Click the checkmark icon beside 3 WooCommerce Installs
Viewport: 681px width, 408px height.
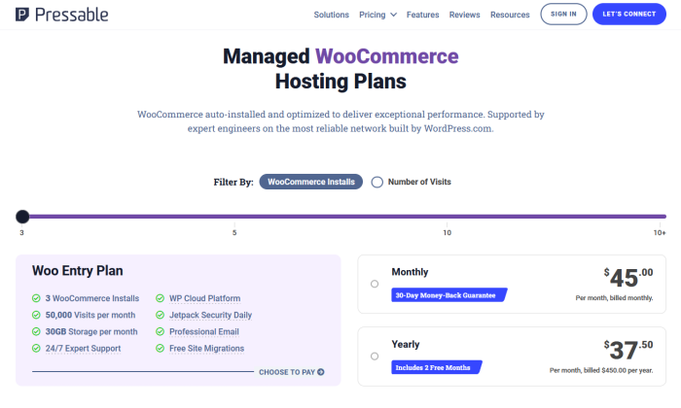pyautogui.click(x=36, y=298)
